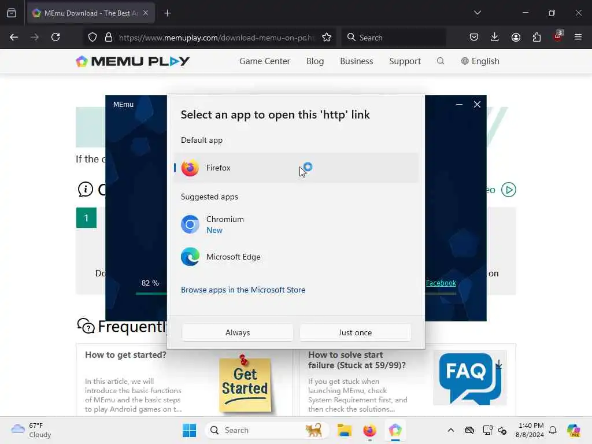Click the website search magnifier

[x=440, y=61]
